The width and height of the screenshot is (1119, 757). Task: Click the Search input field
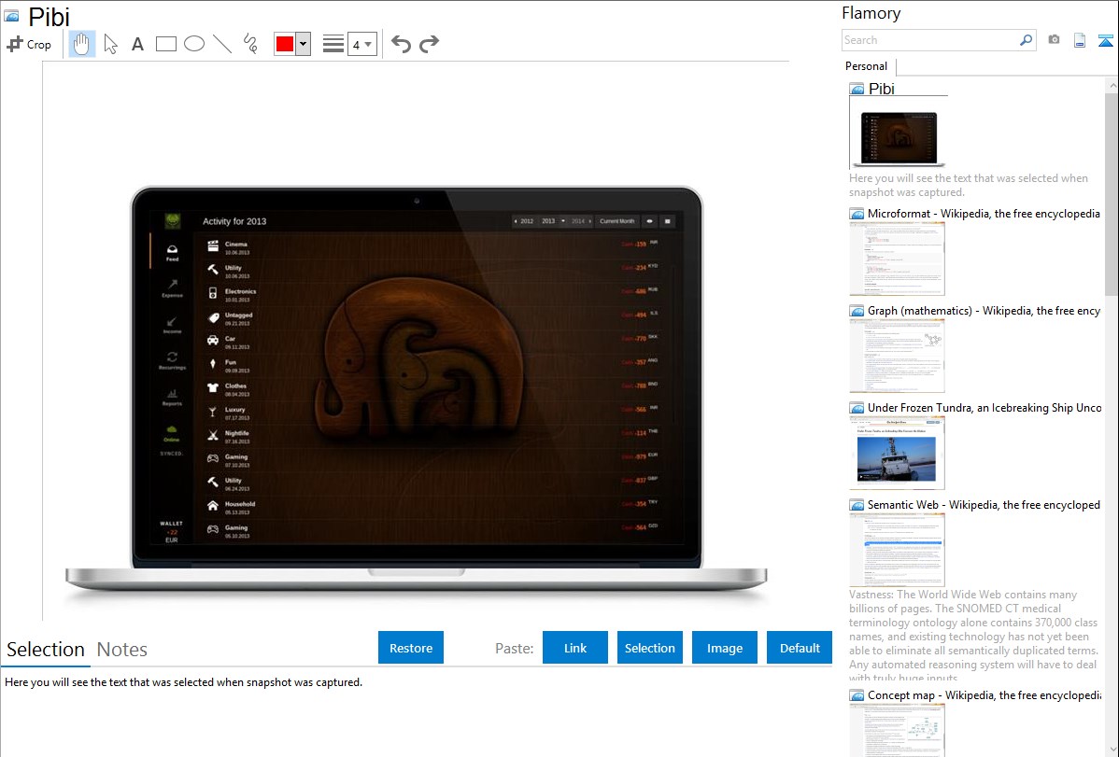click(x=929, y=40)
